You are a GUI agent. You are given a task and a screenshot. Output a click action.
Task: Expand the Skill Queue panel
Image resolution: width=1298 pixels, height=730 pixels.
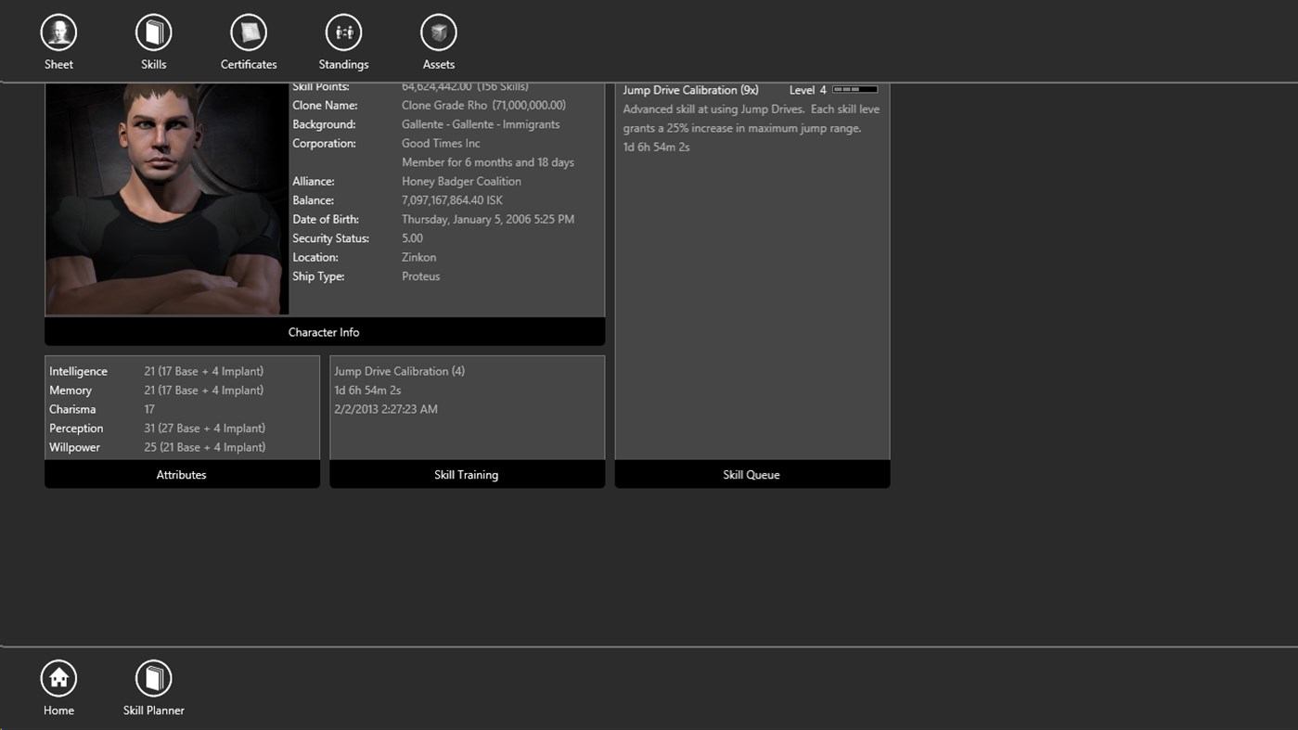[751, 474]
